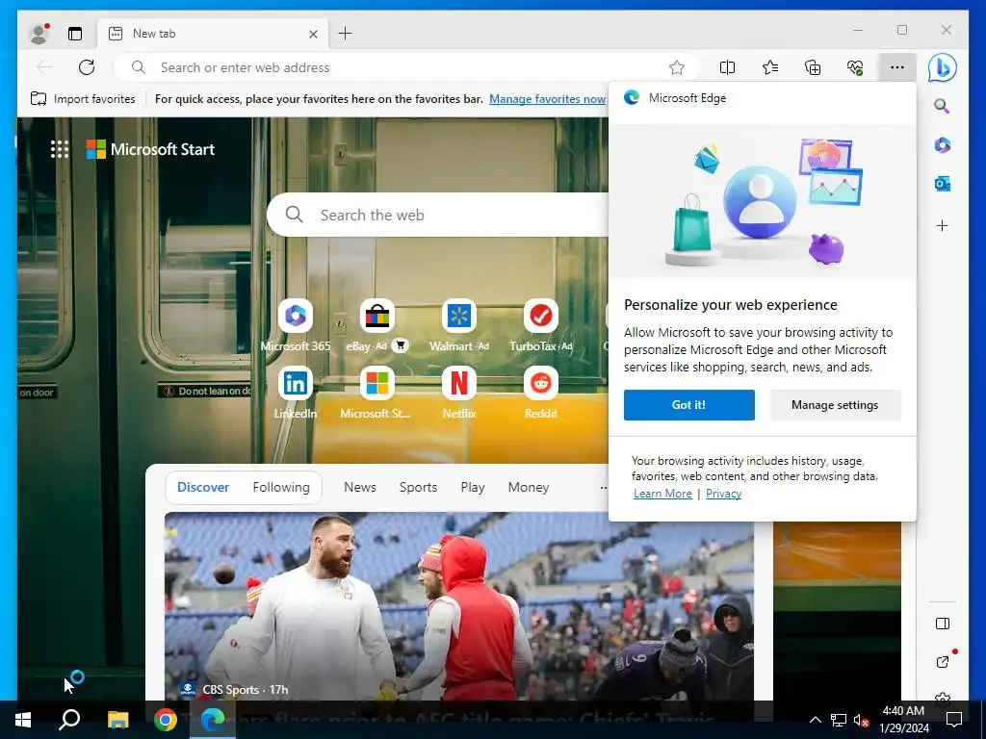Open Microsoft Store quick link tile

click(376, 393)
